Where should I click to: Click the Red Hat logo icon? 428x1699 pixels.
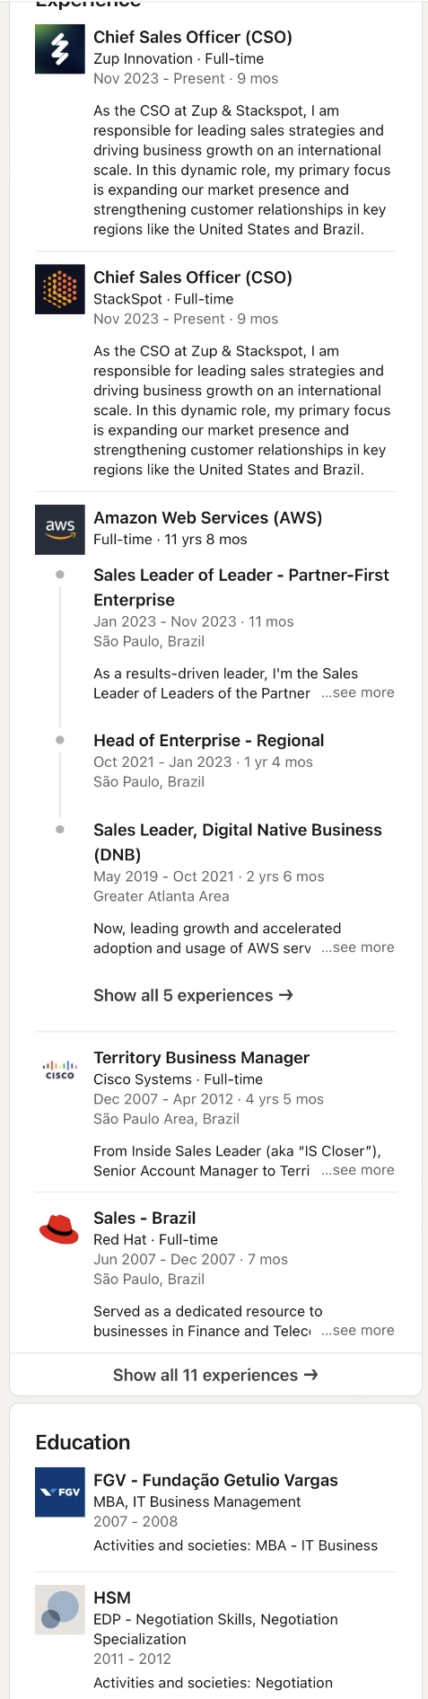59,1229
